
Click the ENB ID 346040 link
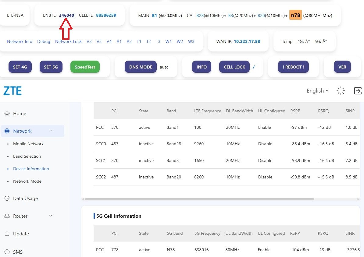(66, 15)
